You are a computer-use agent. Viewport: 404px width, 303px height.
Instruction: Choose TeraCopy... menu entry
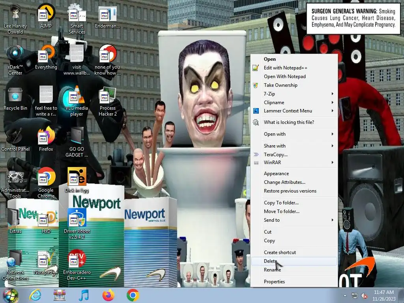pyautogui.click(x=294, y=155)
